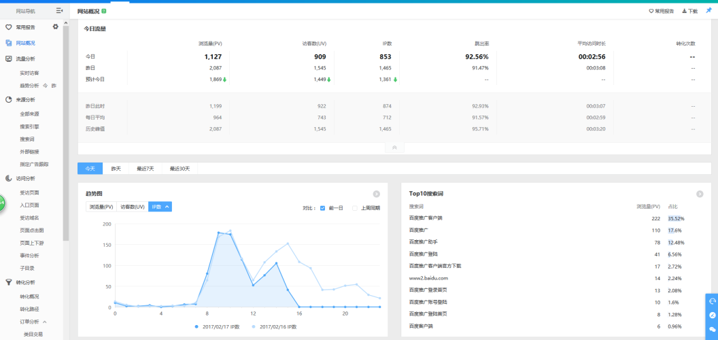Open arrow icon on Top10搜索词 panel

[x=700, y=194]
